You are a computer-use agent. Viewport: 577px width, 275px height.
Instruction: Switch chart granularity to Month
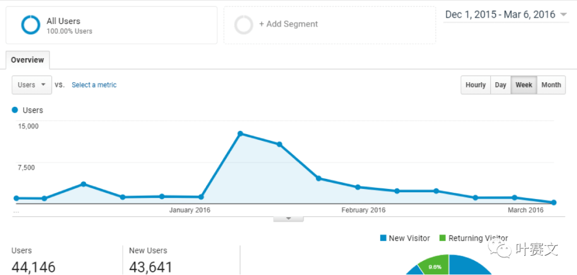pyautogui.click(x=551, y=85)
